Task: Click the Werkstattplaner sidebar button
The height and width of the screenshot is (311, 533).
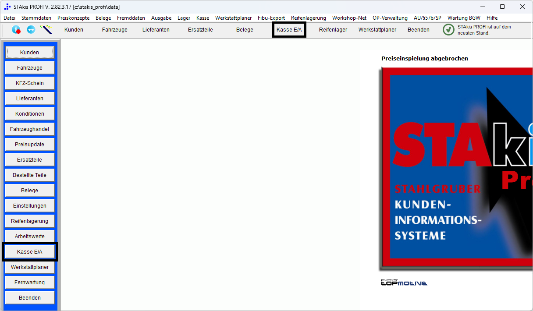Action: click(30, 267)
